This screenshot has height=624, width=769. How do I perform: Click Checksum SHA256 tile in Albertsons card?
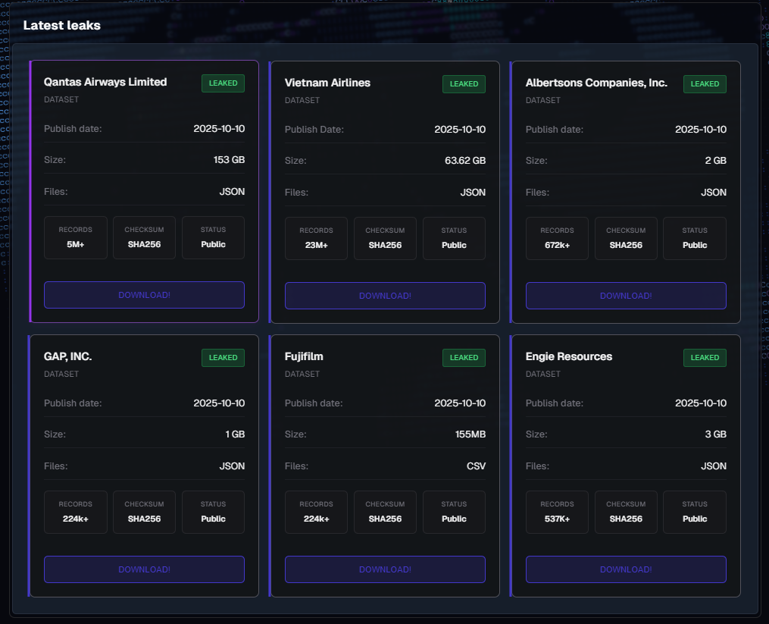[626, 238]
